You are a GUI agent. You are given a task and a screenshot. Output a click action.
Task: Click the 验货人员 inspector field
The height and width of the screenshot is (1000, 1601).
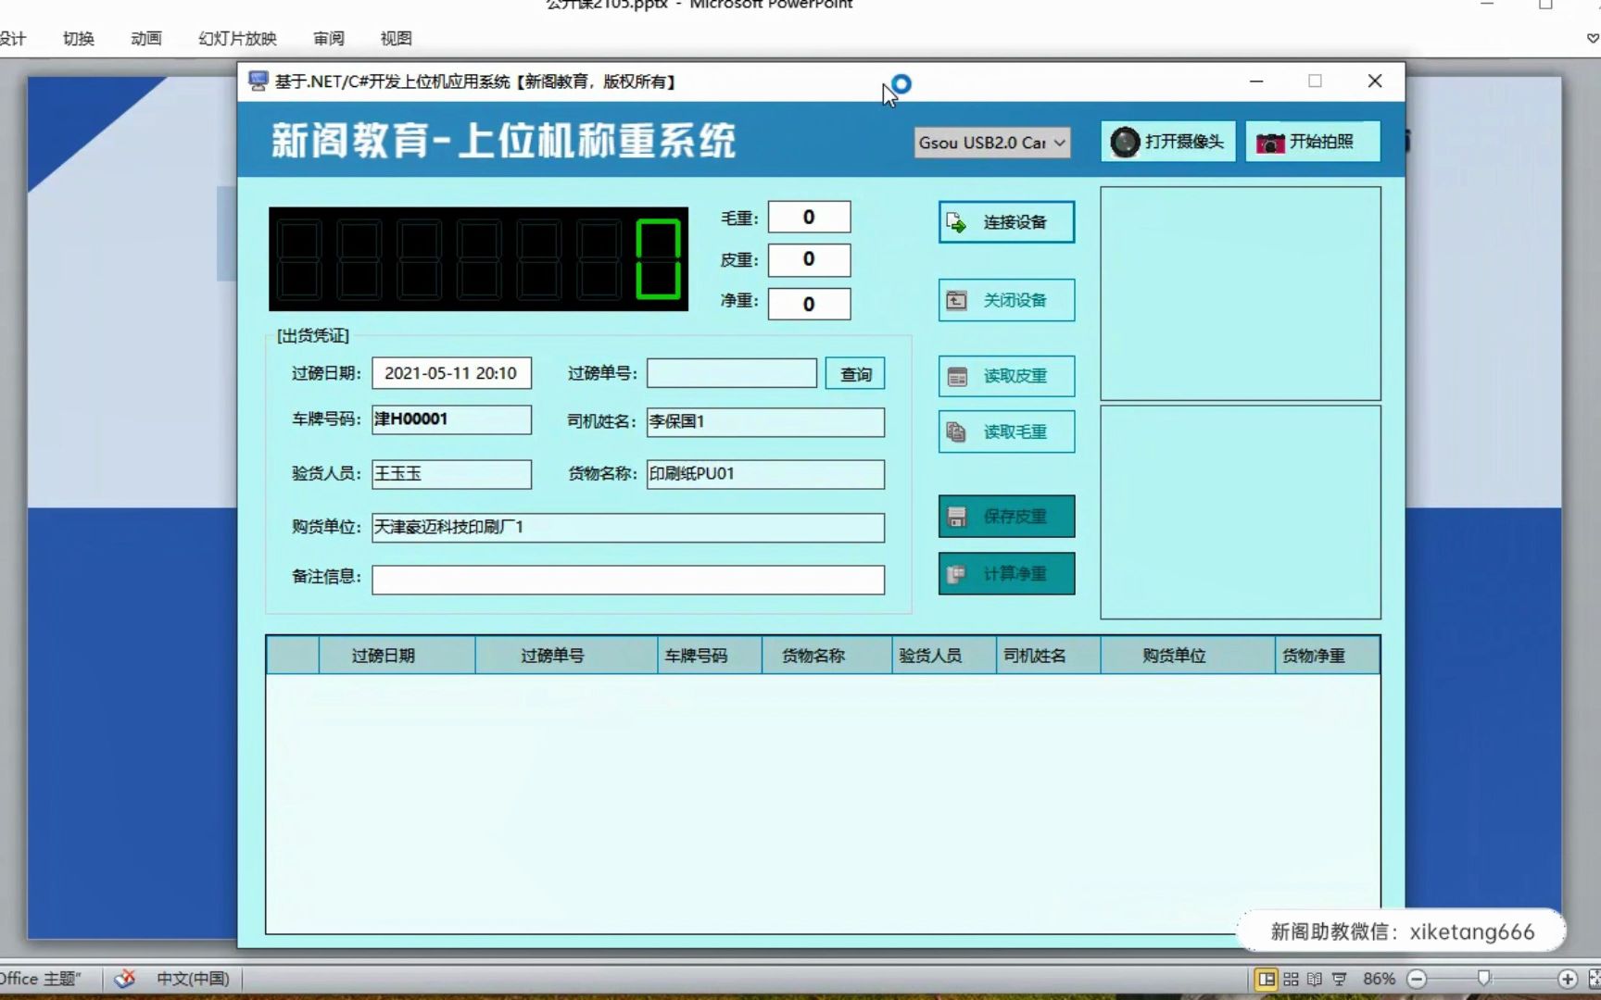451,474
